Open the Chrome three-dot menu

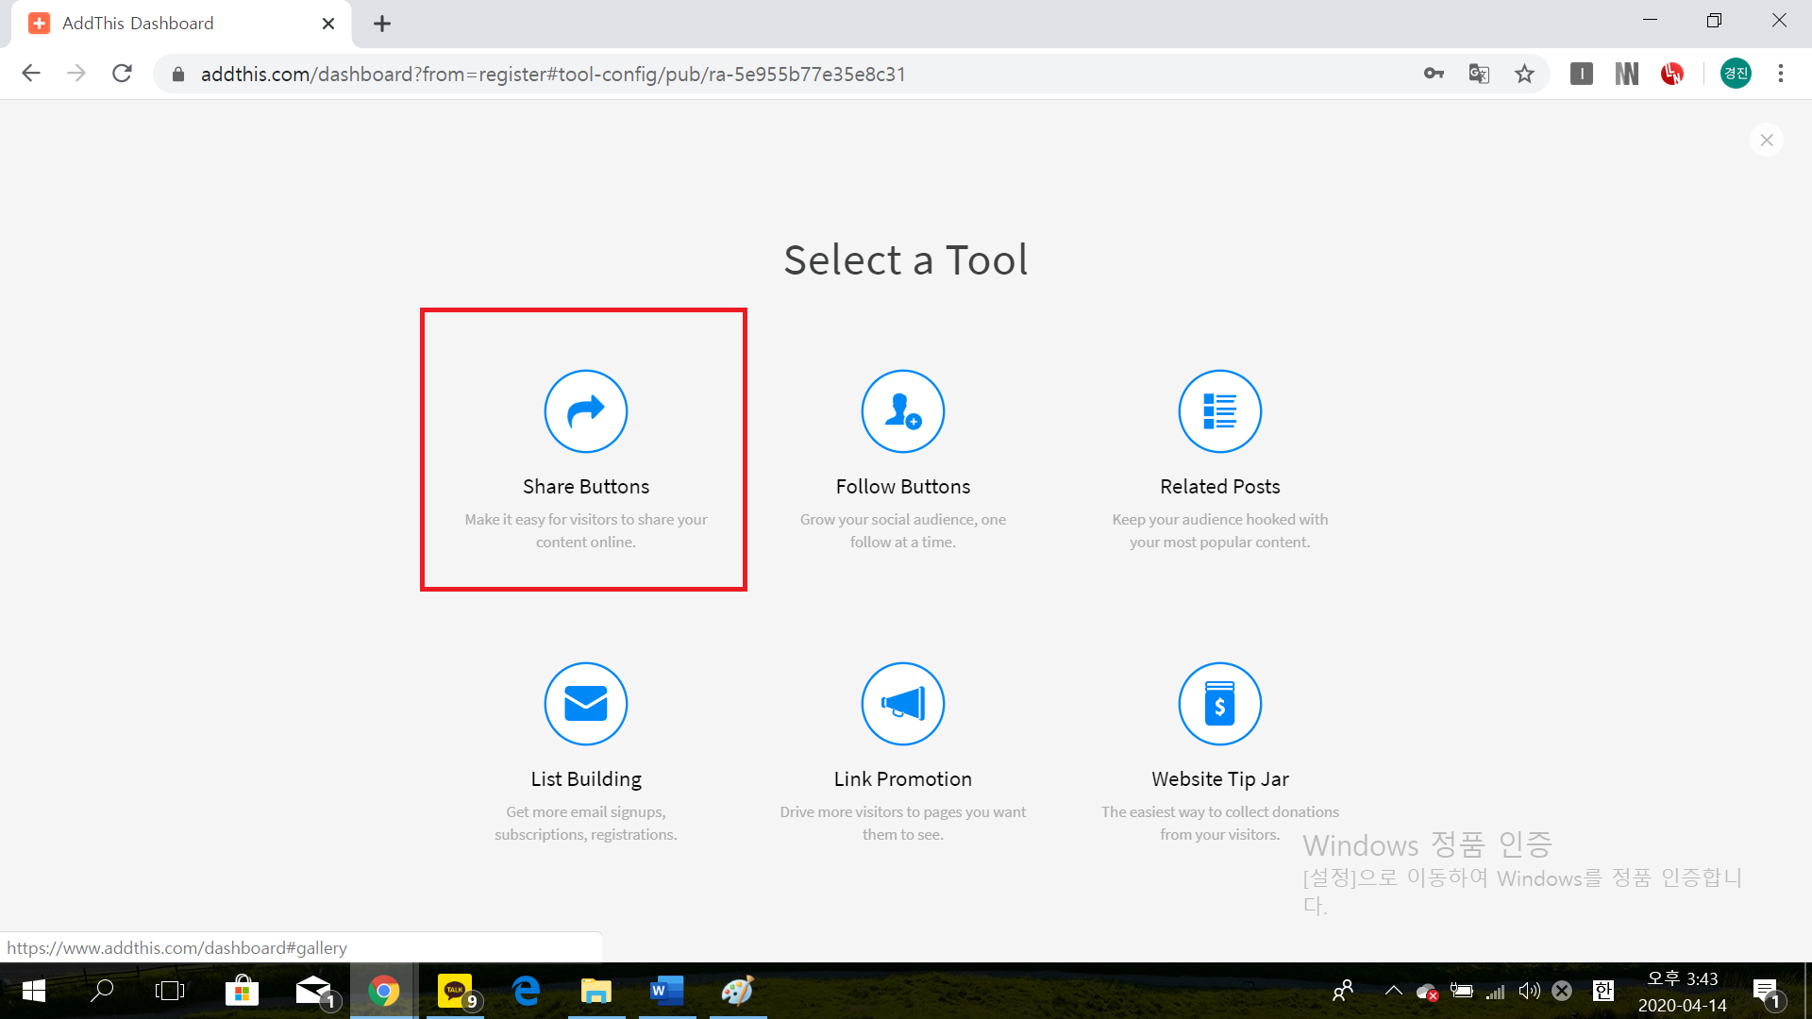point(1780,74)
